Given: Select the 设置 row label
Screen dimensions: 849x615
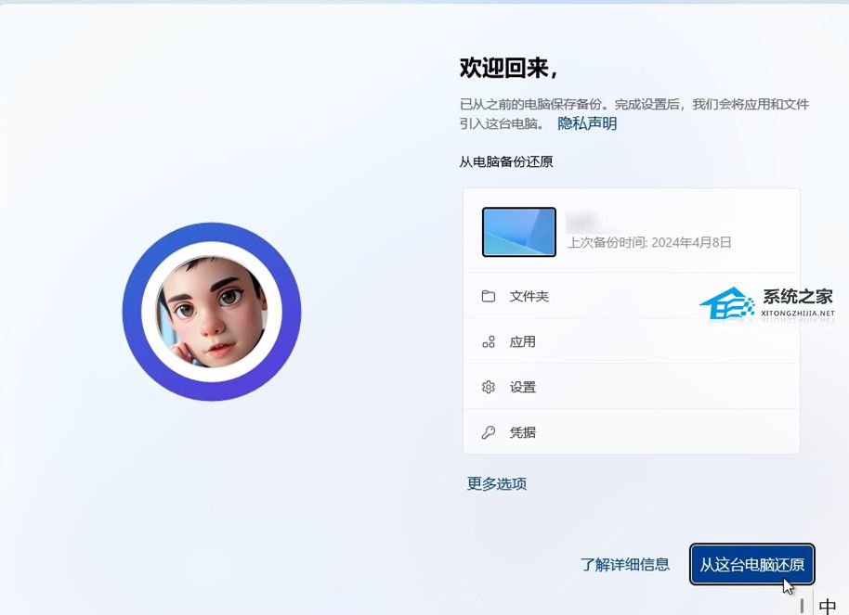Looking at the screenshot, I should coord(523,387).
